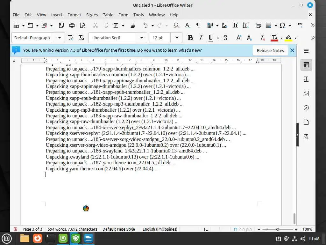Viewport: 326px width, 245px height.
Task: Open the Styles menu
Action: 92,15
